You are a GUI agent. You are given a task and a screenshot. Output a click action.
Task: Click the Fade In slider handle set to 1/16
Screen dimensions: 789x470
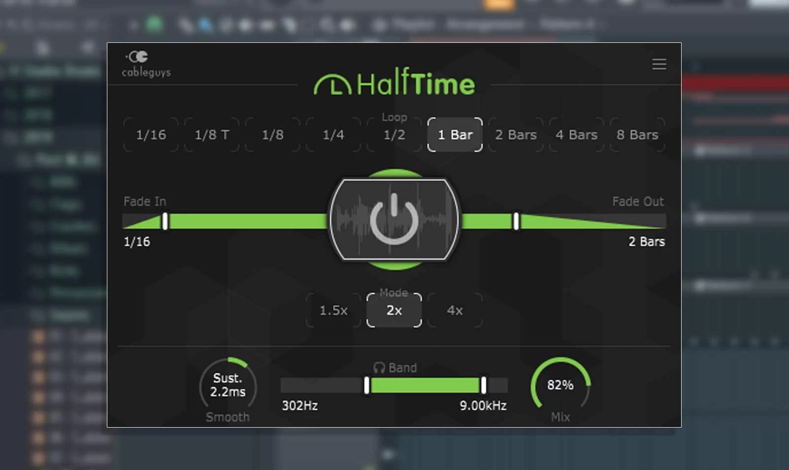(x=165, y=222)
